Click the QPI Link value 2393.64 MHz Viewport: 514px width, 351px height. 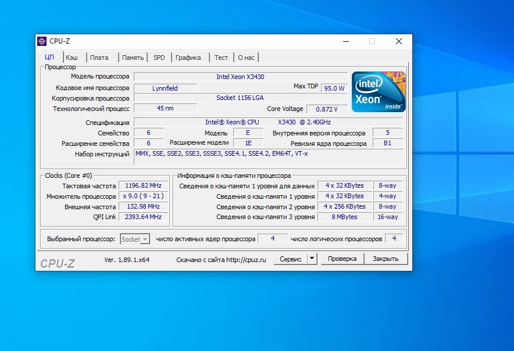click(x=143, y=217)
